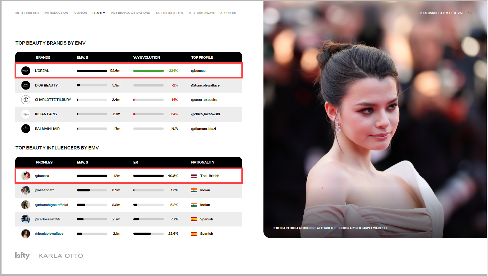The image size is (488, 276).
Task: Go to the Introduction section
Action: point(56,13)
